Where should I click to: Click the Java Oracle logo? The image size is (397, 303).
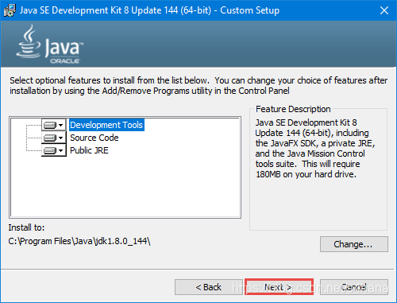point(50,45)
